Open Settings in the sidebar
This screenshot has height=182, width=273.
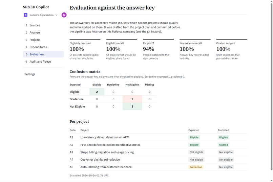[x=30, y=74]
